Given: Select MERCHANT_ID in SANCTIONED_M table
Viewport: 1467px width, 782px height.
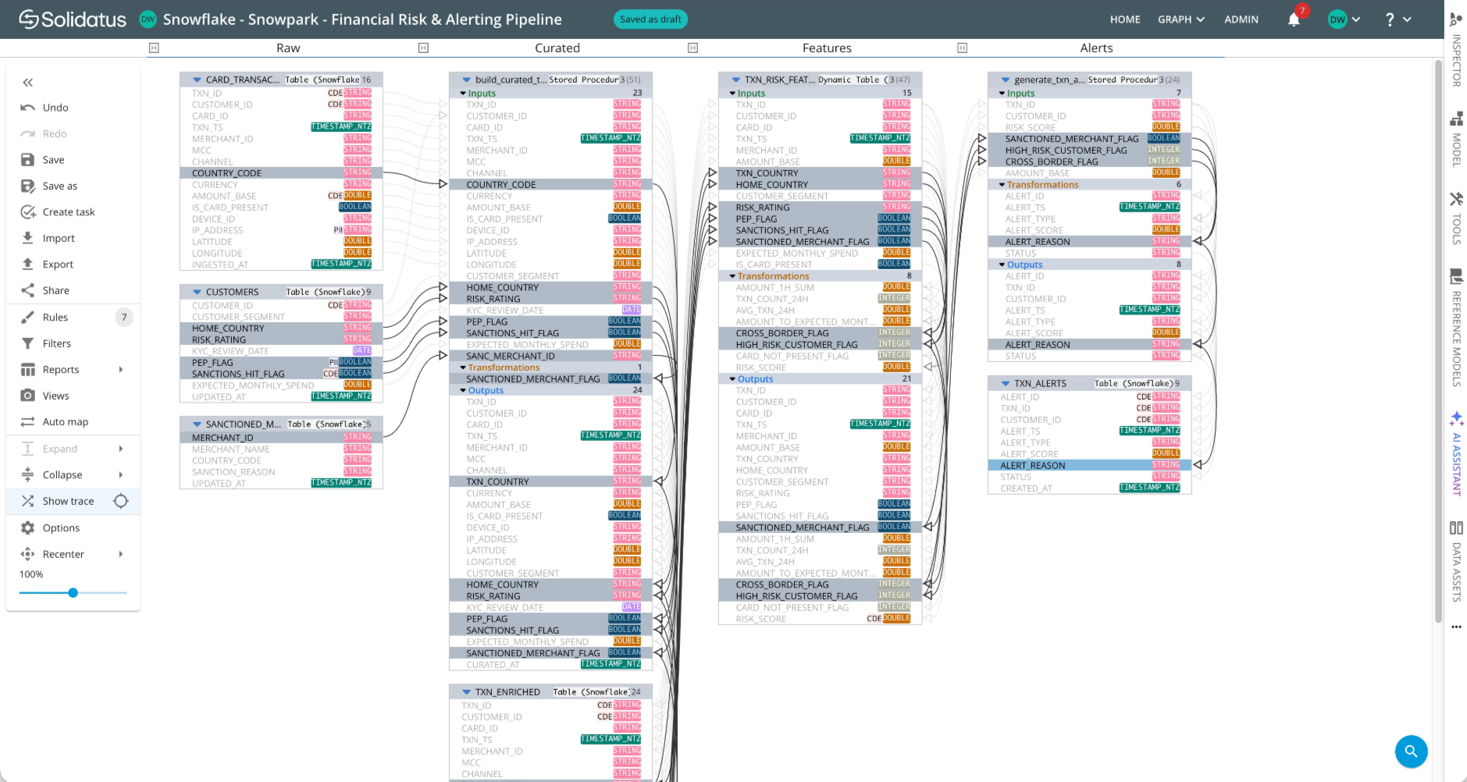Looking at the screenshot, I should click(x=281, y=438).
